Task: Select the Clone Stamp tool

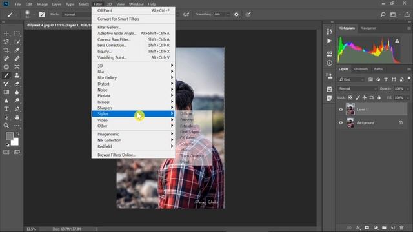Action: (x=17, y=75)
